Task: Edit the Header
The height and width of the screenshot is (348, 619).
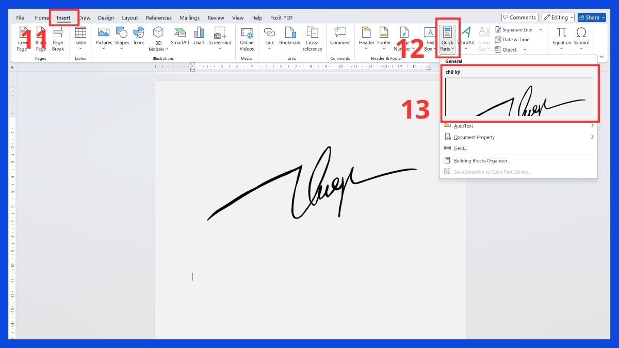Action: pos(367,39)
